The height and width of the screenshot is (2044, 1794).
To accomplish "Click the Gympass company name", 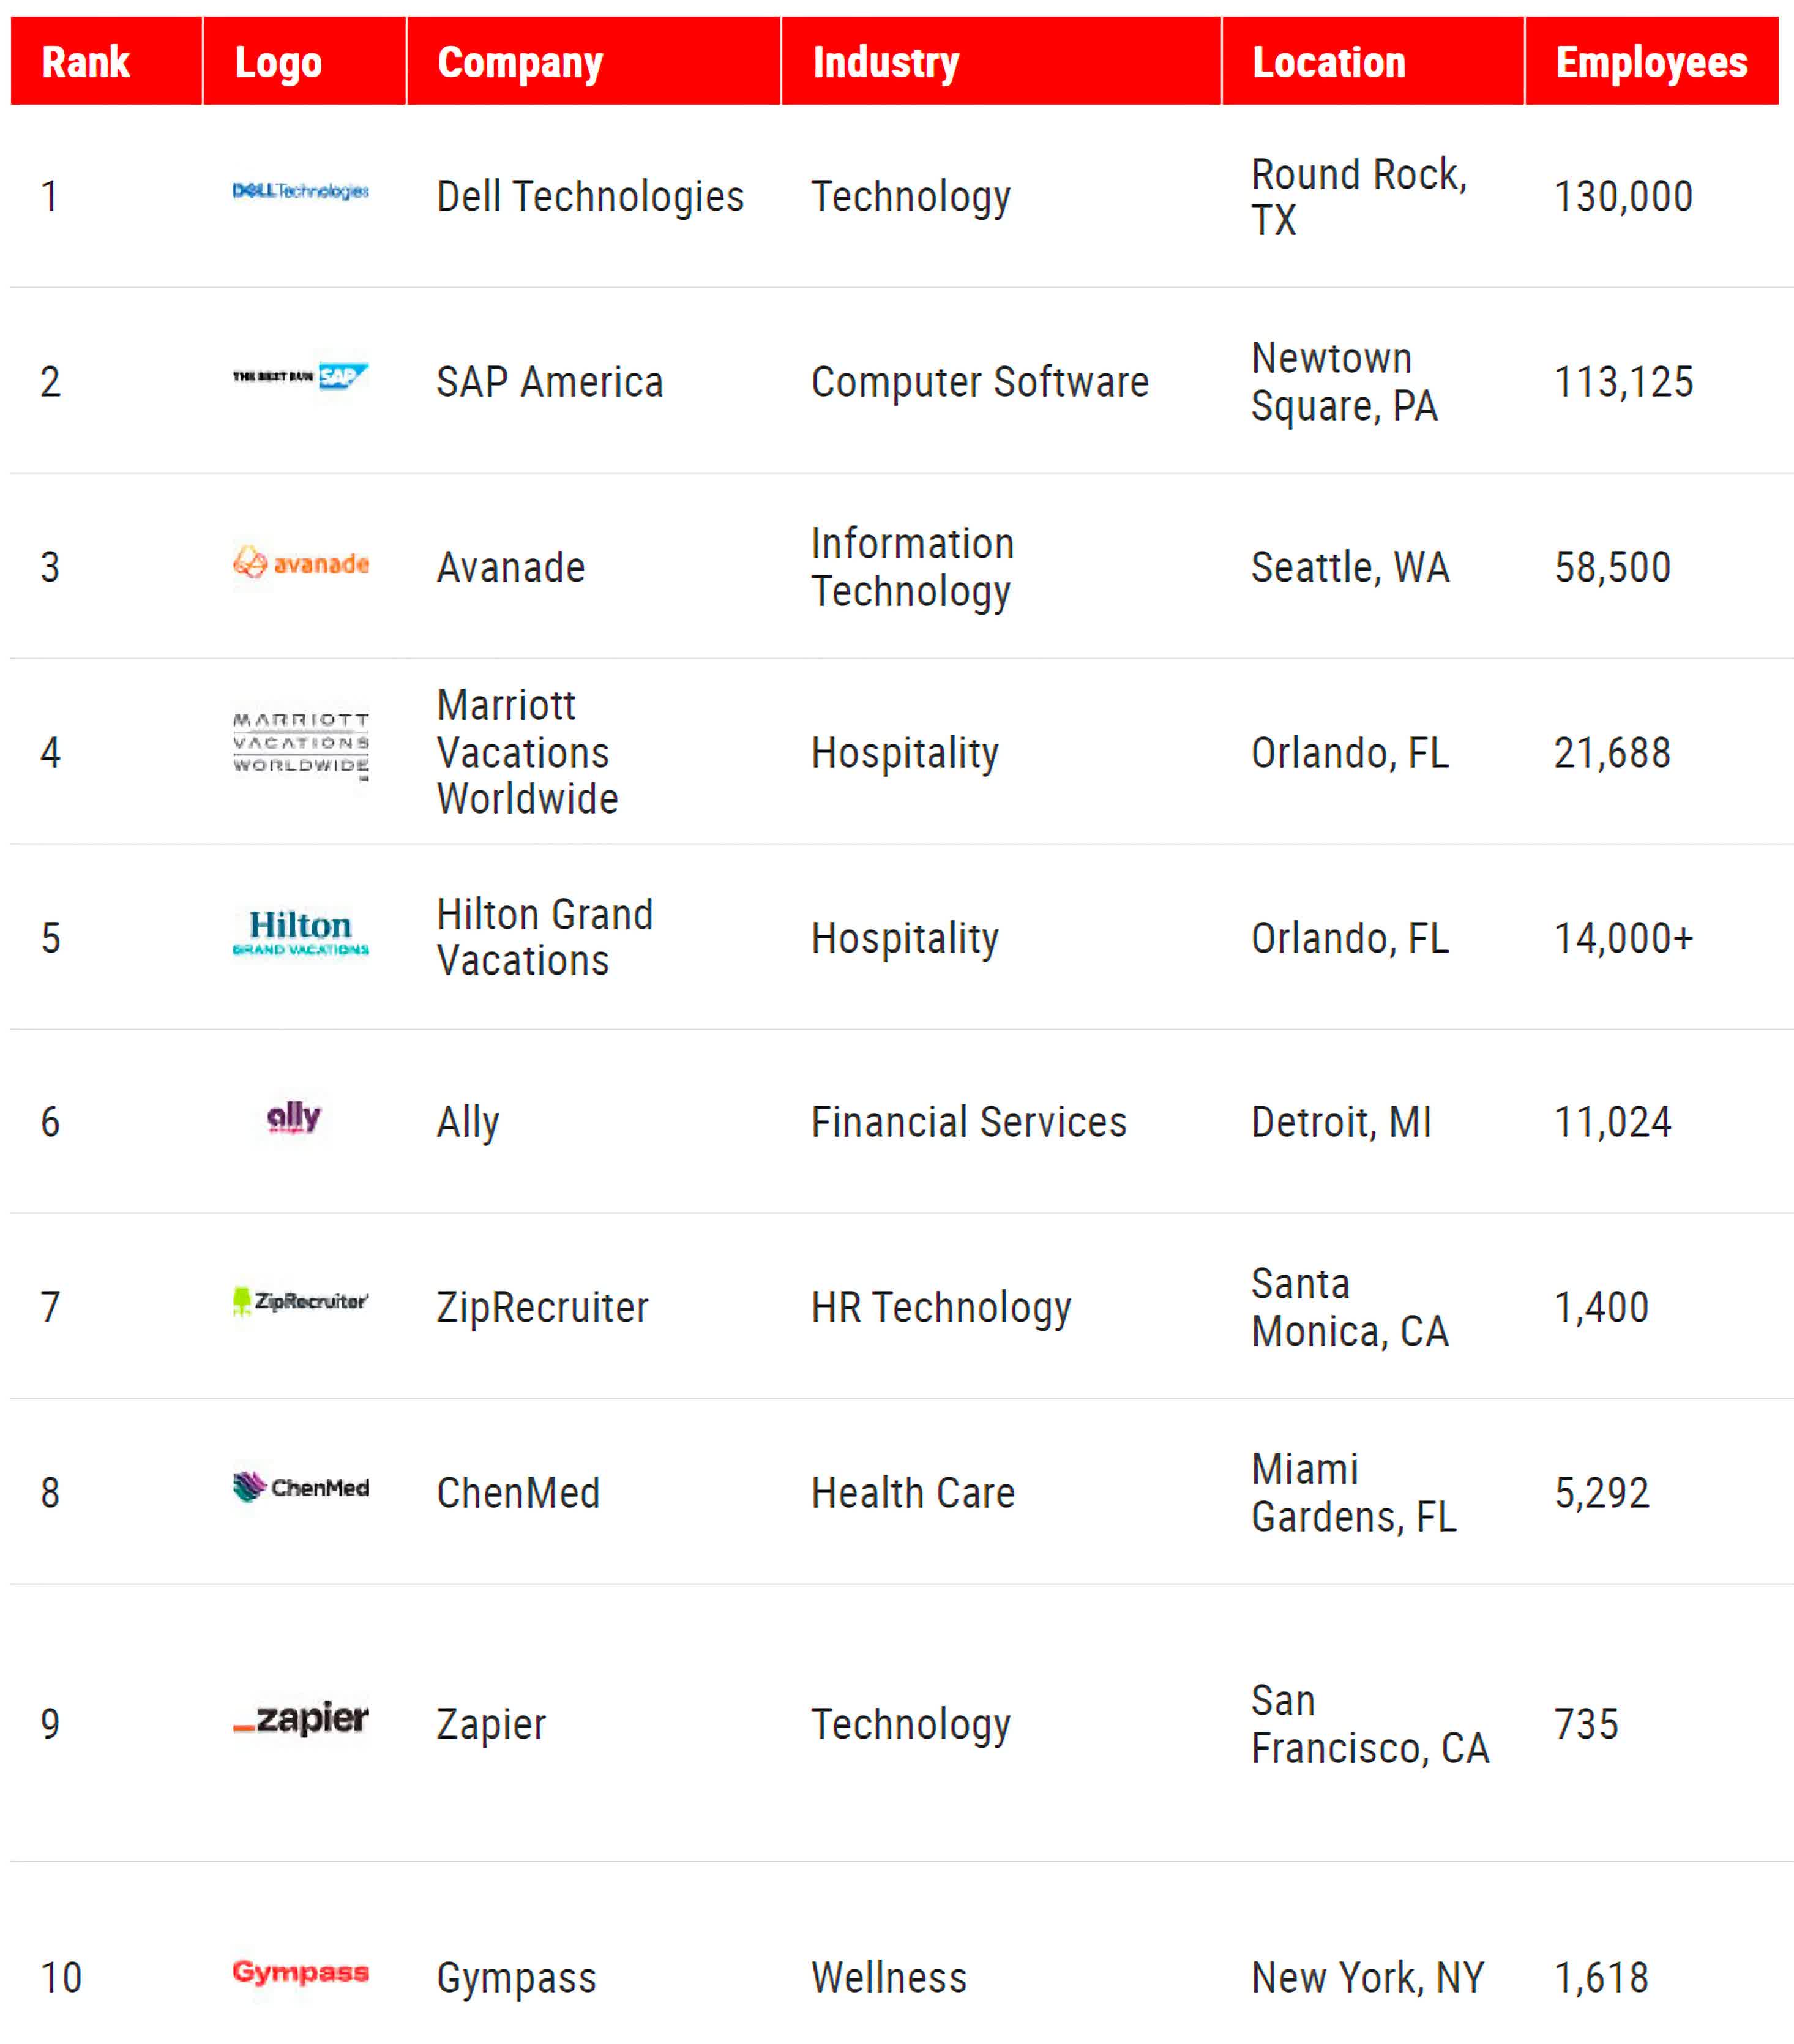I will [x=516, y=1978].
